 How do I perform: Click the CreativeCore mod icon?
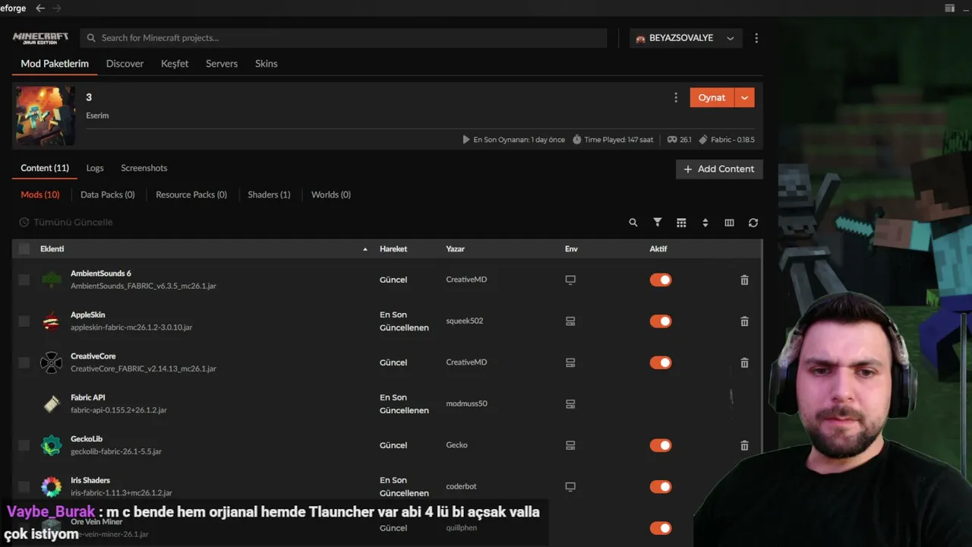point(51,362)
